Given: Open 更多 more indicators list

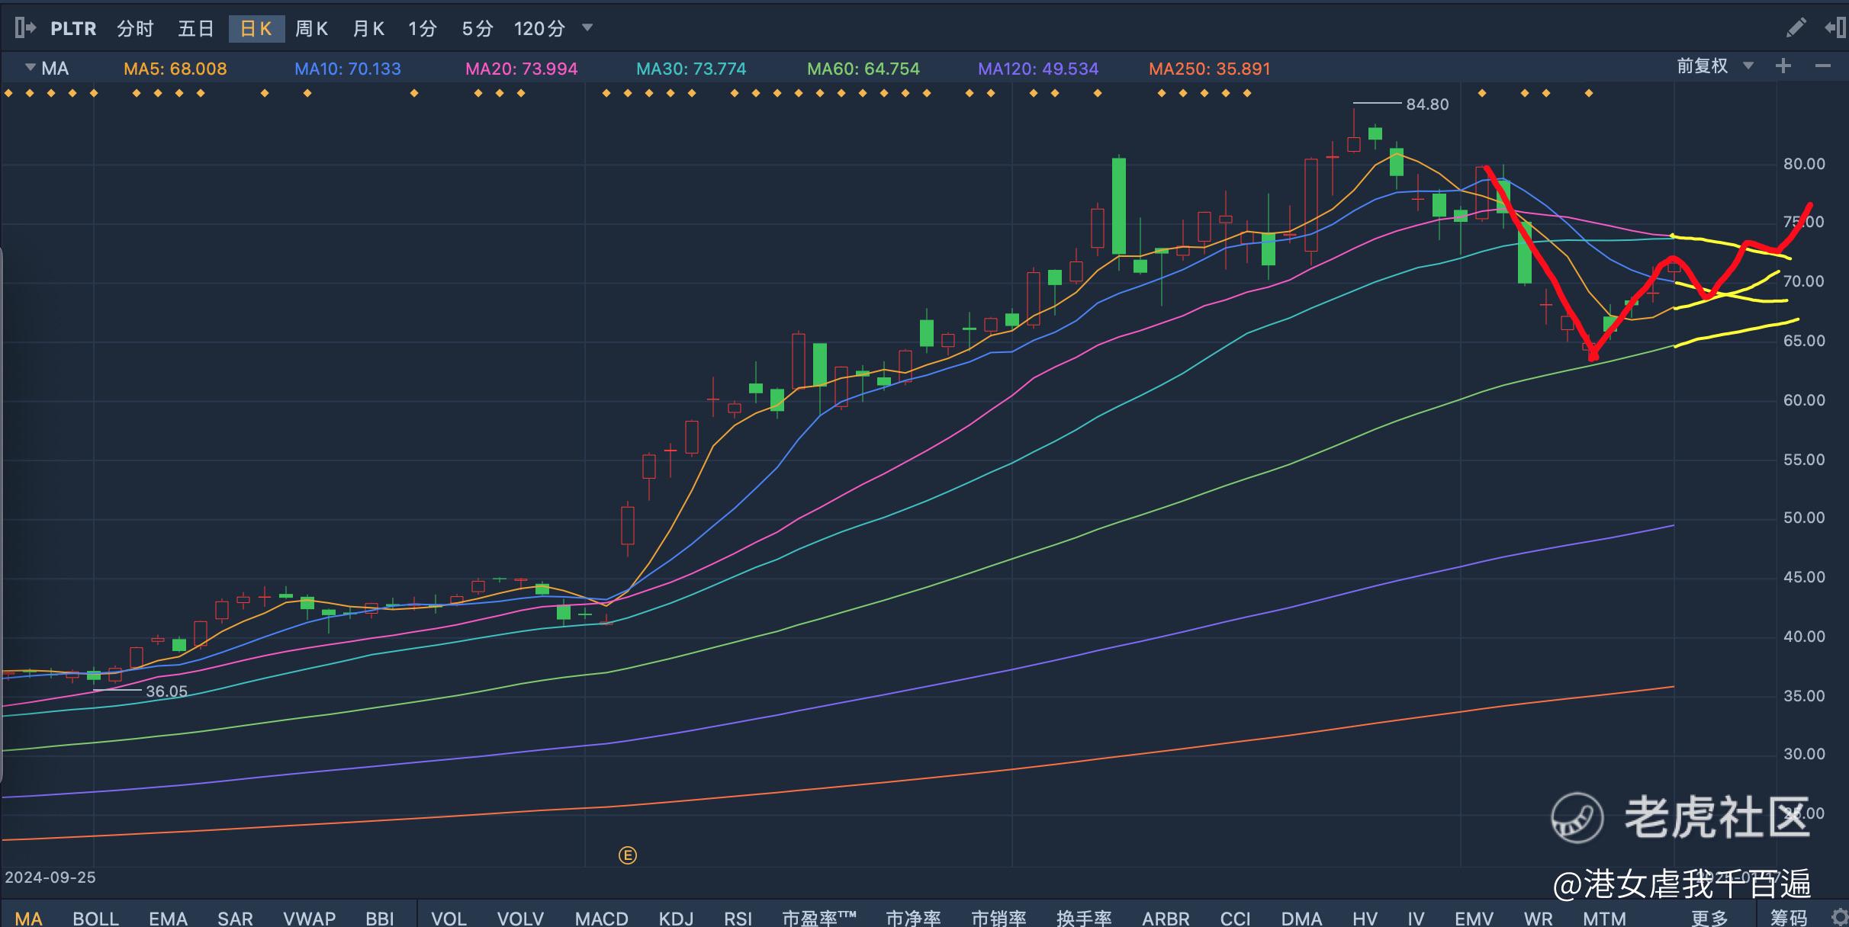Looking at the screenshot, I should tap(1709, 918).
